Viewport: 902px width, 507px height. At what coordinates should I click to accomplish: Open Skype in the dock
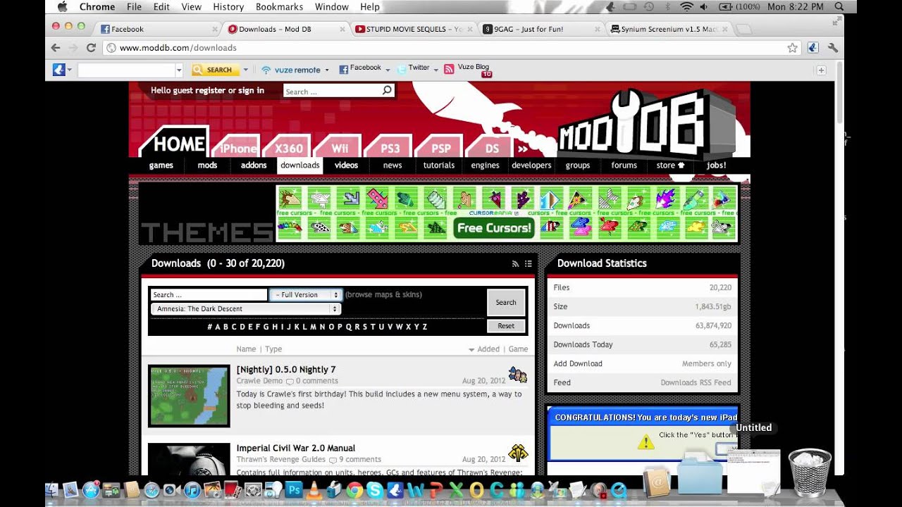click(375, 490)
